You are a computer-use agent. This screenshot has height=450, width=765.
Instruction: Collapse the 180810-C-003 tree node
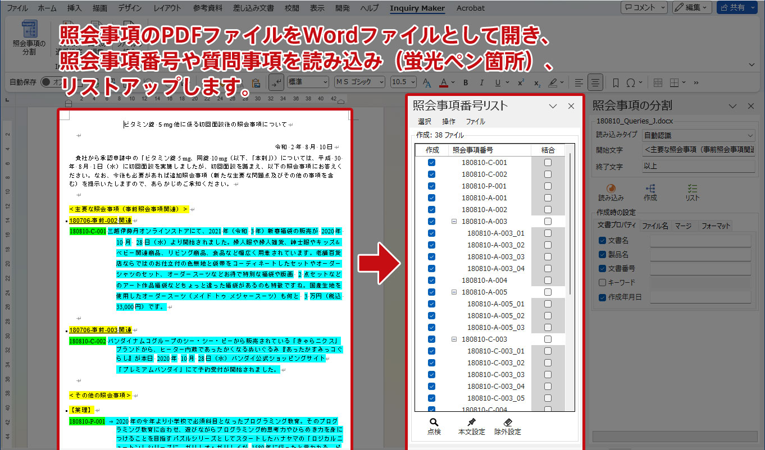[454, 339]
